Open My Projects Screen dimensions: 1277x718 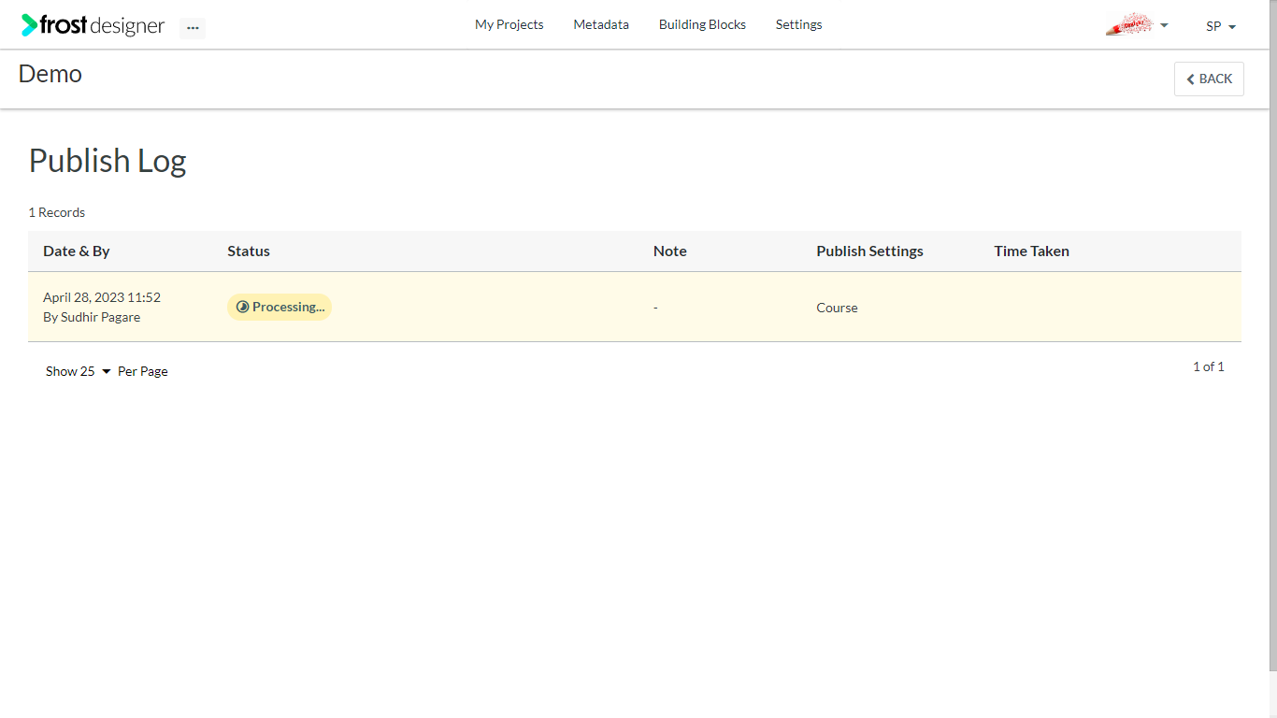point(509,24)
